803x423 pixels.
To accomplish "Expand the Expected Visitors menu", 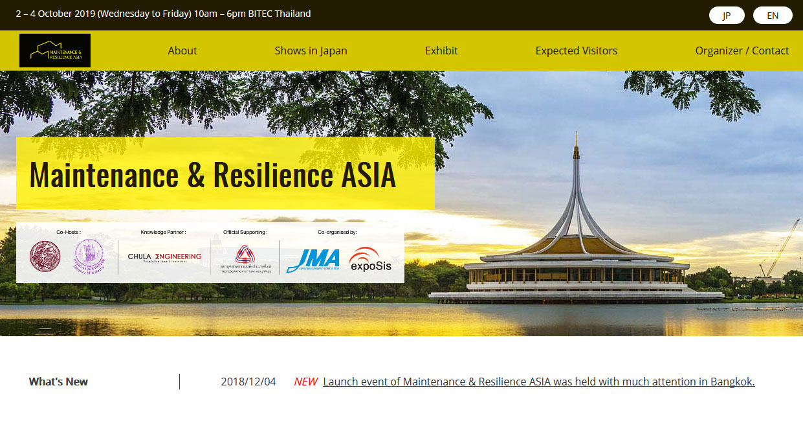I will point(576,51).
